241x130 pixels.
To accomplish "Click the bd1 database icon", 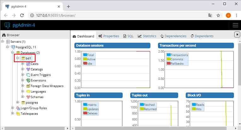I will pyautogui.click(x=23, y=58).
